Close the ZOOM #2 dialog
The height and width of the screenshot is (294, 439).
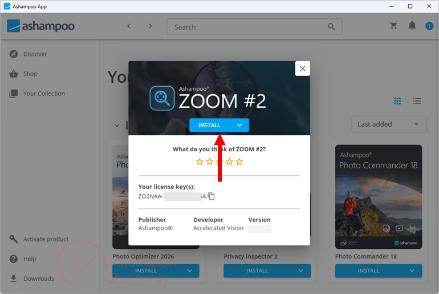point(302,69)
